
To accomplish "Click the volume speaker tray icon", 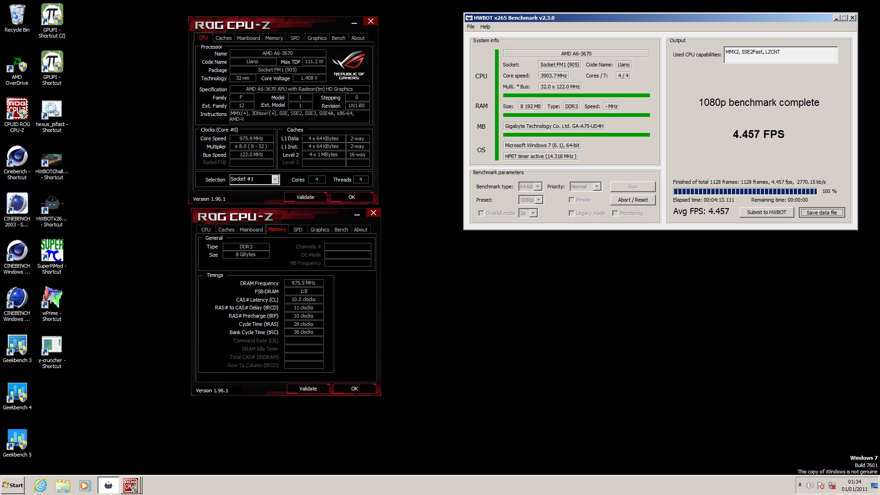I will click(x=810, y=485).
